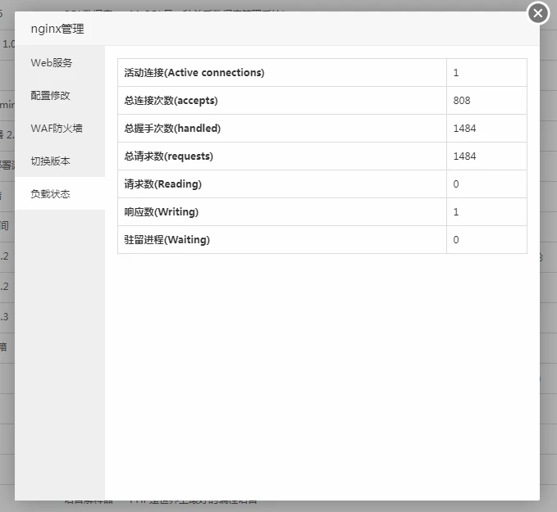Click the 总请求数(requests) label
The height and width of the screenshot is (512, 557).
click(169, 156)
